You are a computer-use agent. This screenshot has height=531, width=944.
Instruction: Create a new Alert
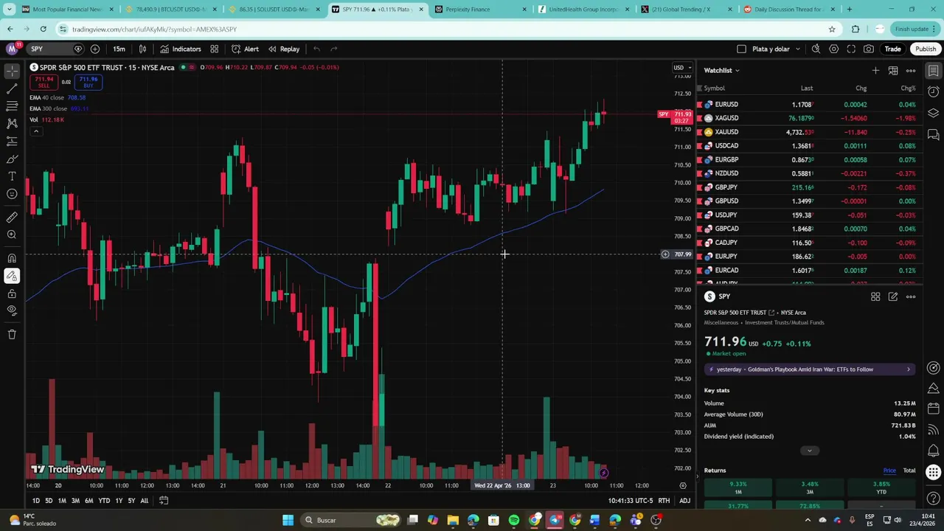tap(245, 49)
